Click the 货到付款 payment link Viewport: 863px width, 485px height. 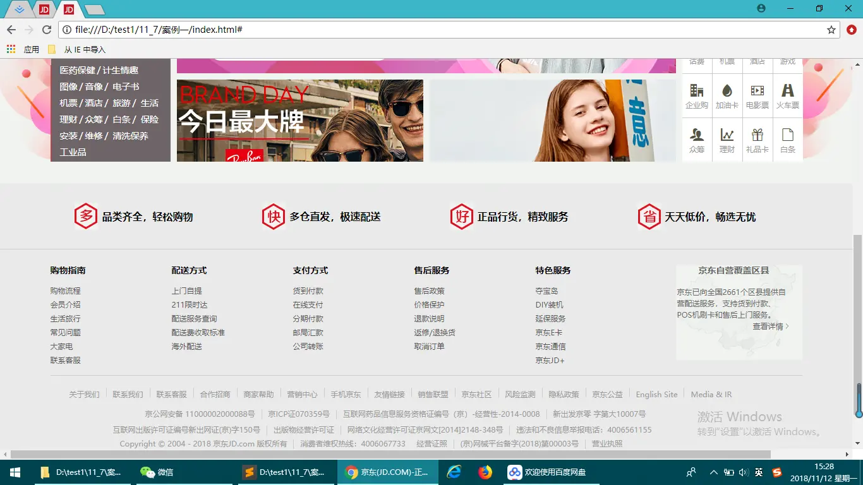click(308, 291)
